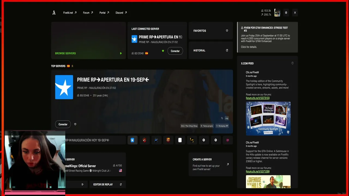Select the red server icon in the carousel
The height and width of the screenshot is (196, 349).
144,140
